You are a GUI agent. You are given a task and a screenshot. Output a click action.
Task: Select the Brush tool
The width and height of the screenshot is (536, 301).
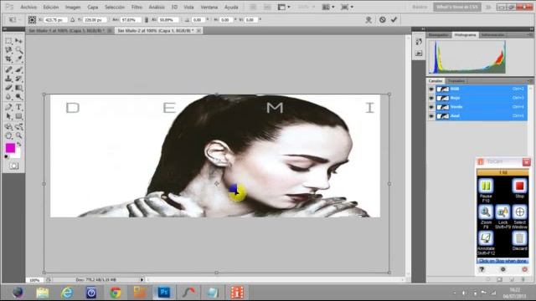18,69
